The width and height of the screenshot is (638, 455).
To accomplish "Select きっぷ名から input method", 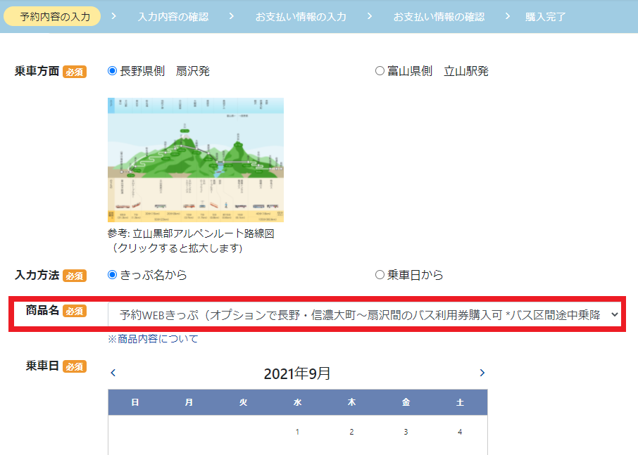I will pos(113,275).
